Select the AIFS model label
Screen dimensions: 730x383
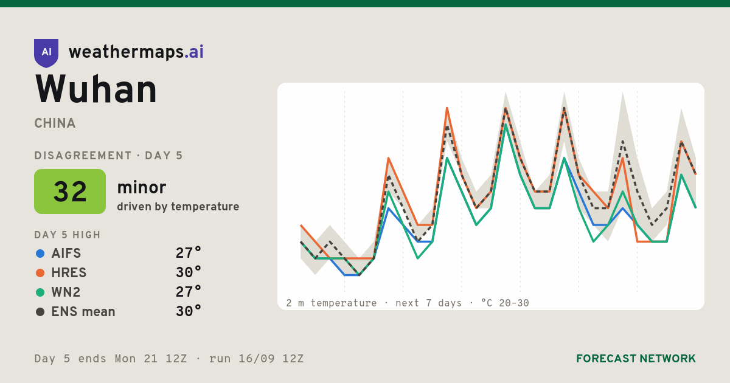pyautogui.click(x=66, y=254)
